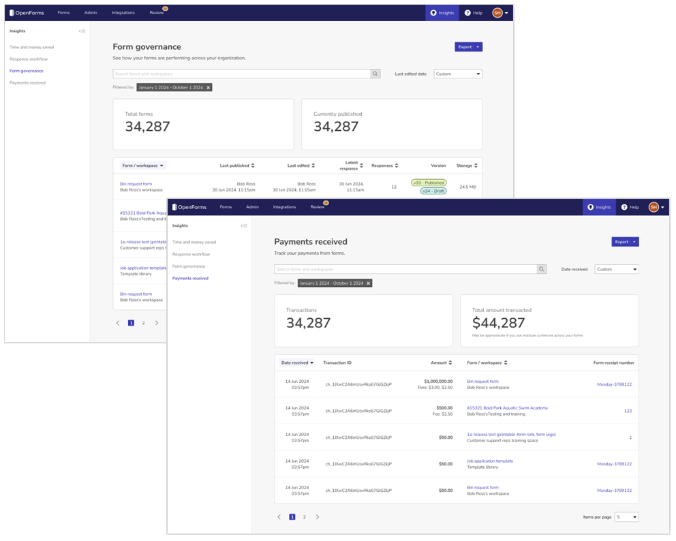Open Help in Form governance window
Viewport: 676px width, 541px height.
tap(474, 13)
